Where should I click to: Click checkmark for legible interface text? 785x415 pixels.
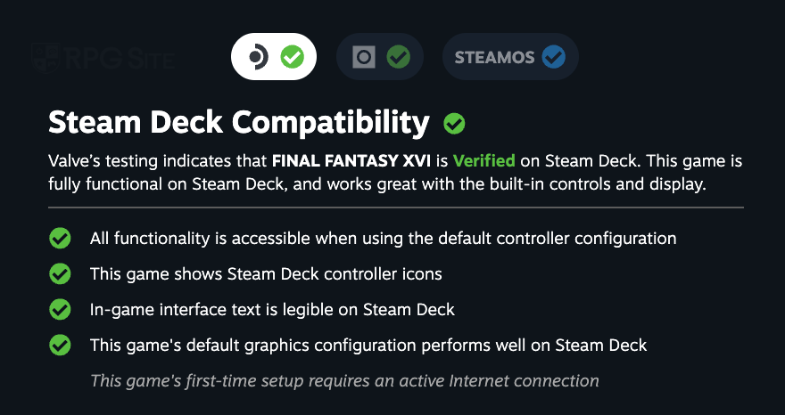coord(60,310)
